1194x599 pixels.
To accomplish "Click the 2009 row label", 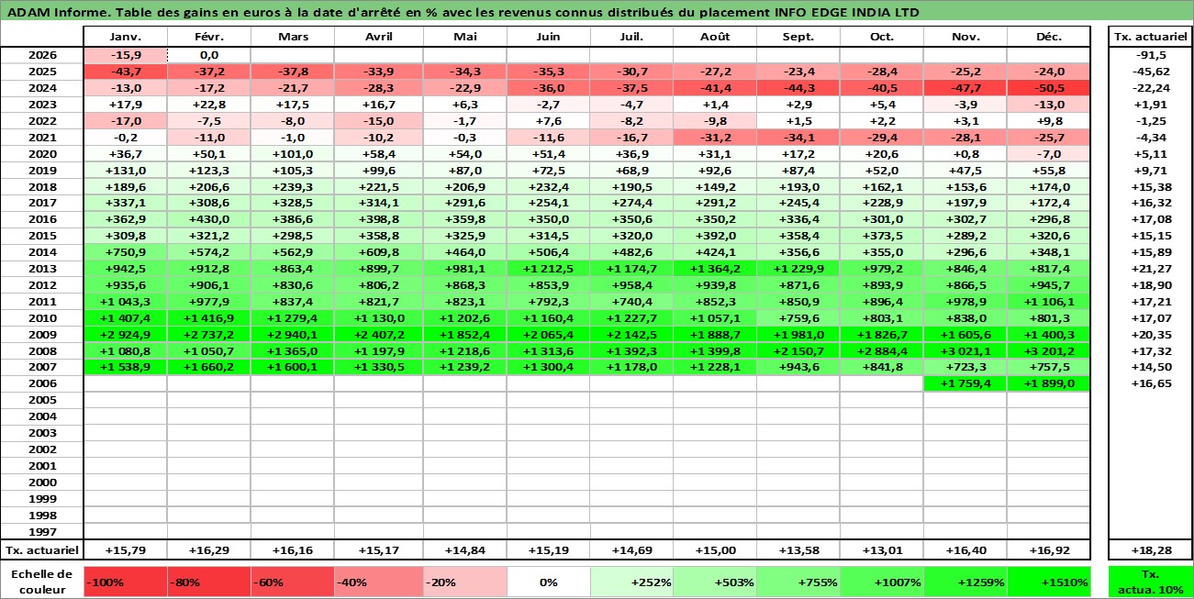I will click(x=42, y=334).
